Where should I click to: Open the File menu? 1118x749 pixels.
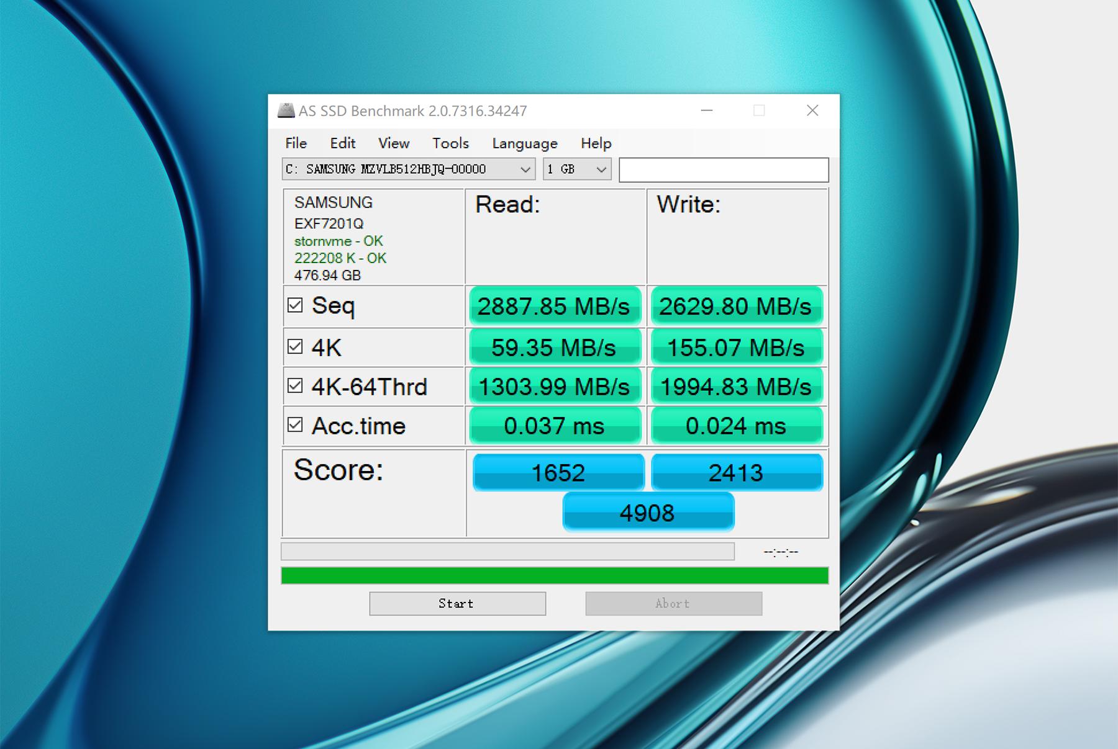(x=295, y=143)
